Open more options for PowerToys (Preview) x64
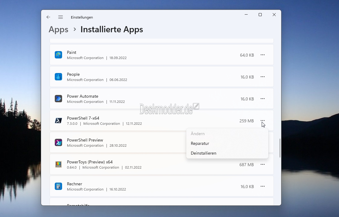 (262, 164)
